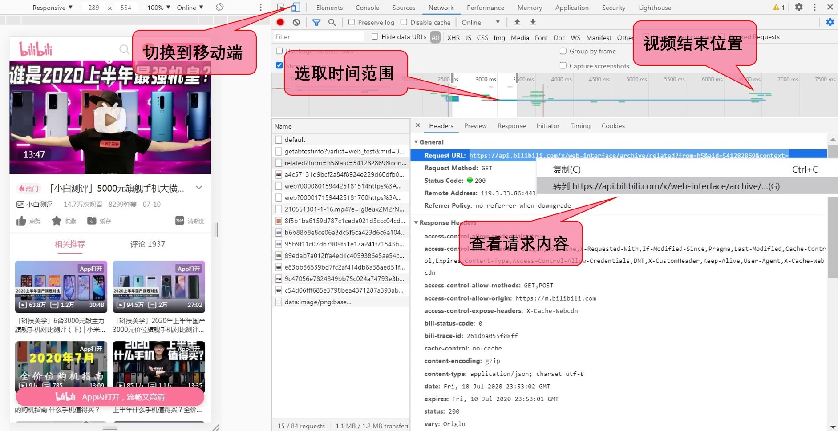Enable Capture screenshots checkbox

(x=563, y=66)
